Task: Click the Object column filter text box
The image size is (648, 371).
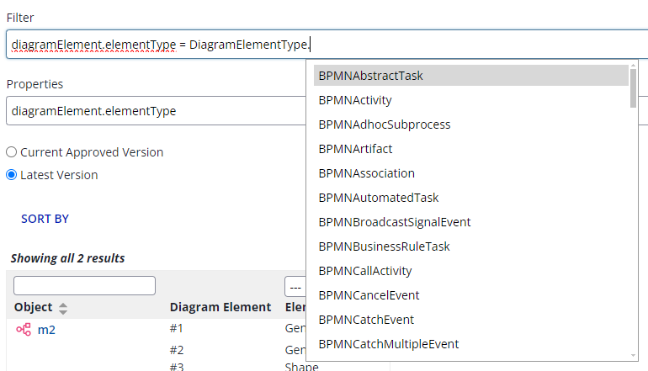Action: click(x=84, y=285)
